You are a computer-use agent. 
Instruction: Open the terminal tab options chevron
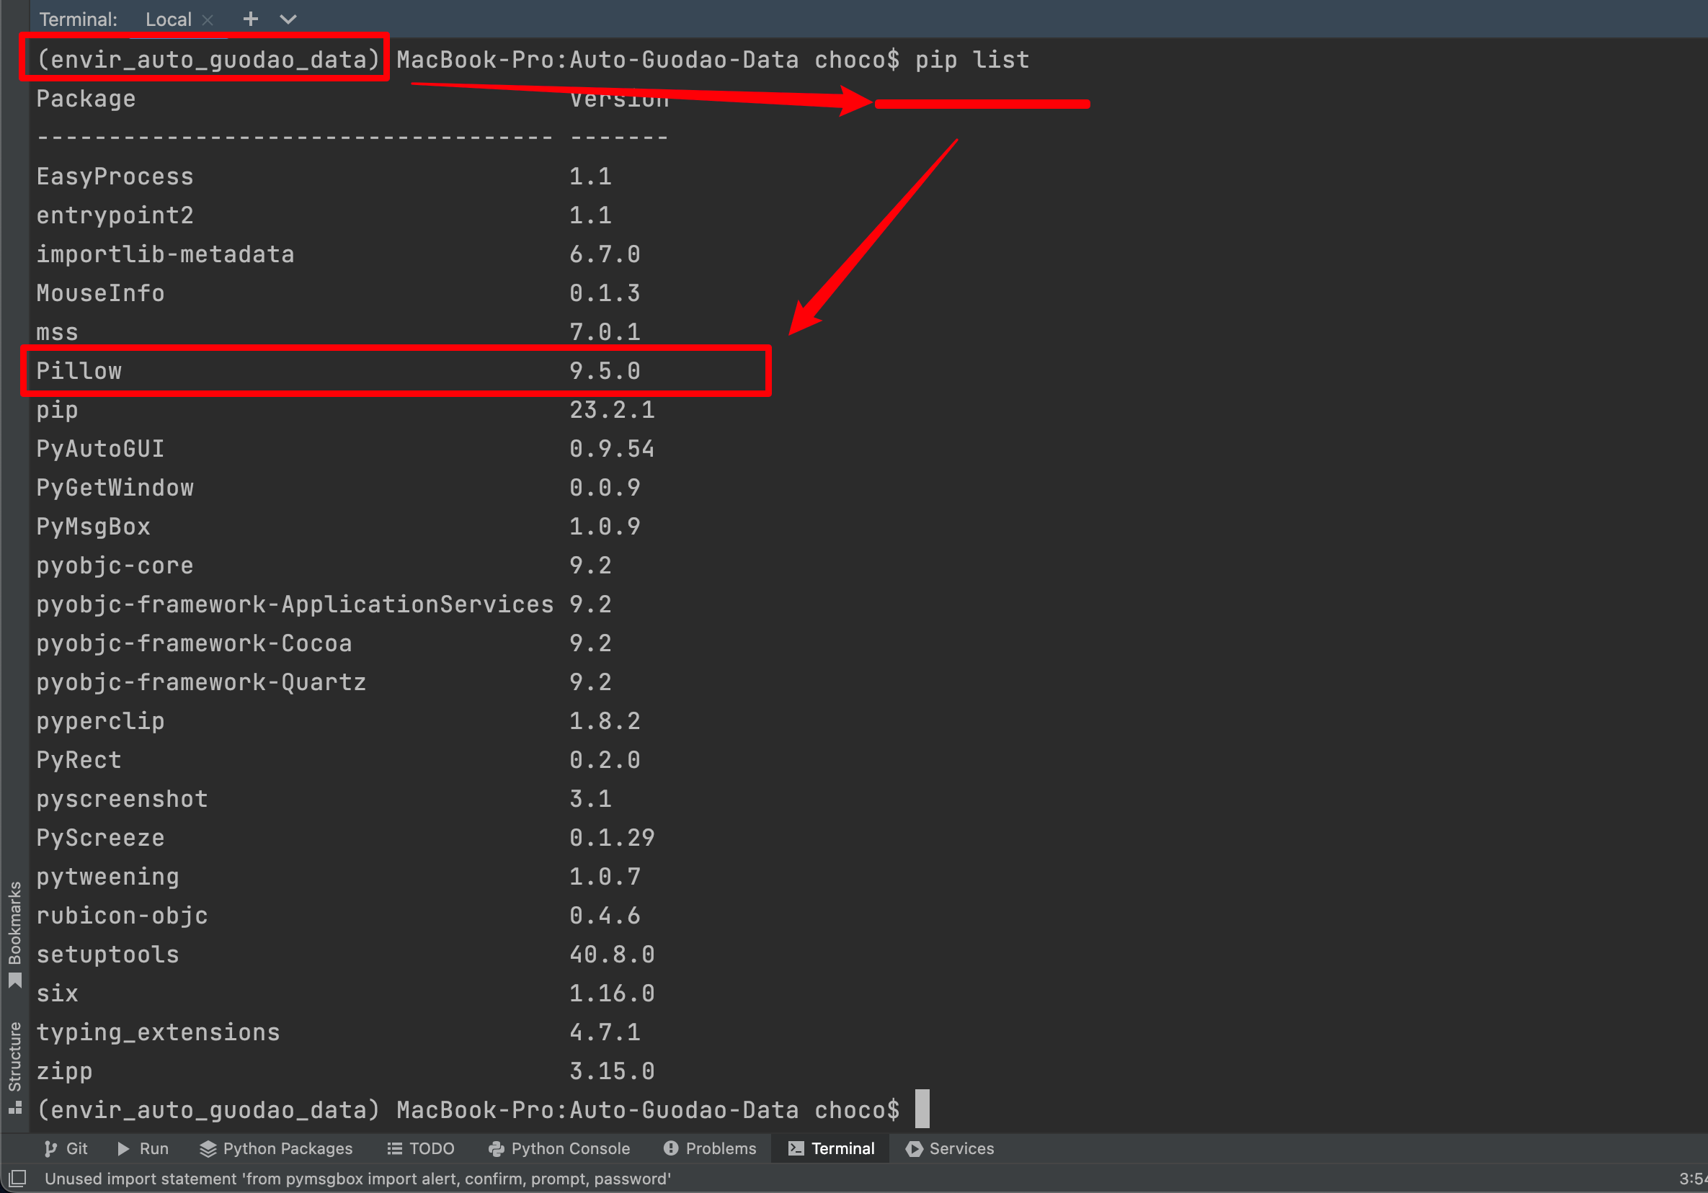click(289, 19)
